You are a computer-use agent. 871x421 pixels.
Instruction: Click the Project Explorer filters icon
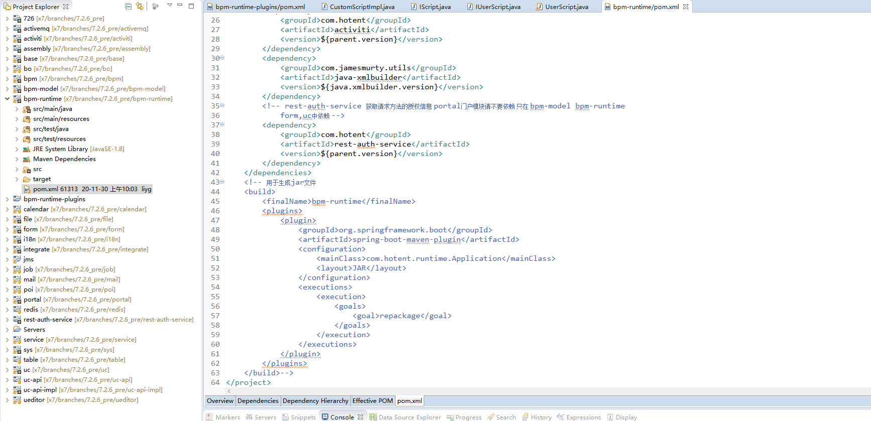[155, 7]
